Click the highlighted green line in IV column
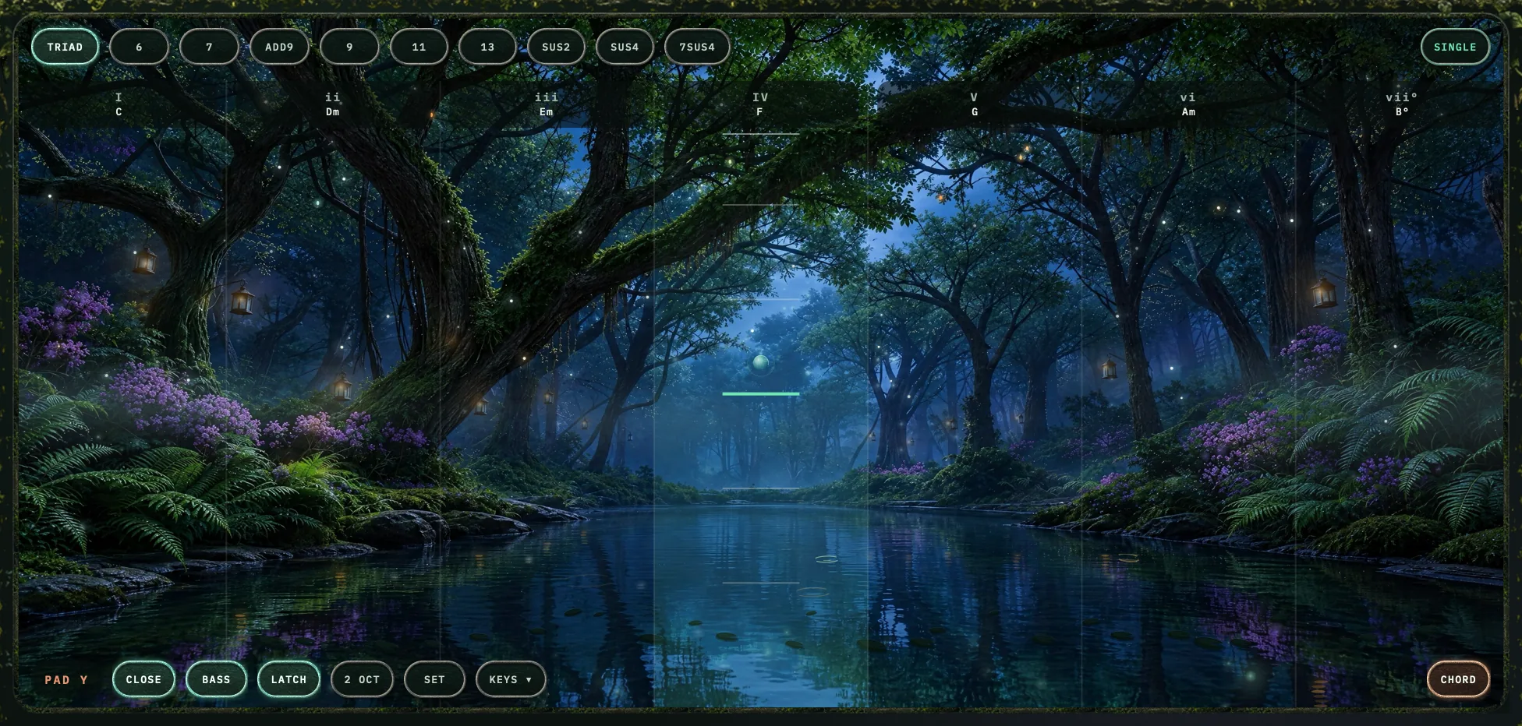The width and height of the screenshot is (1522, 726). (x=760, y=393)
